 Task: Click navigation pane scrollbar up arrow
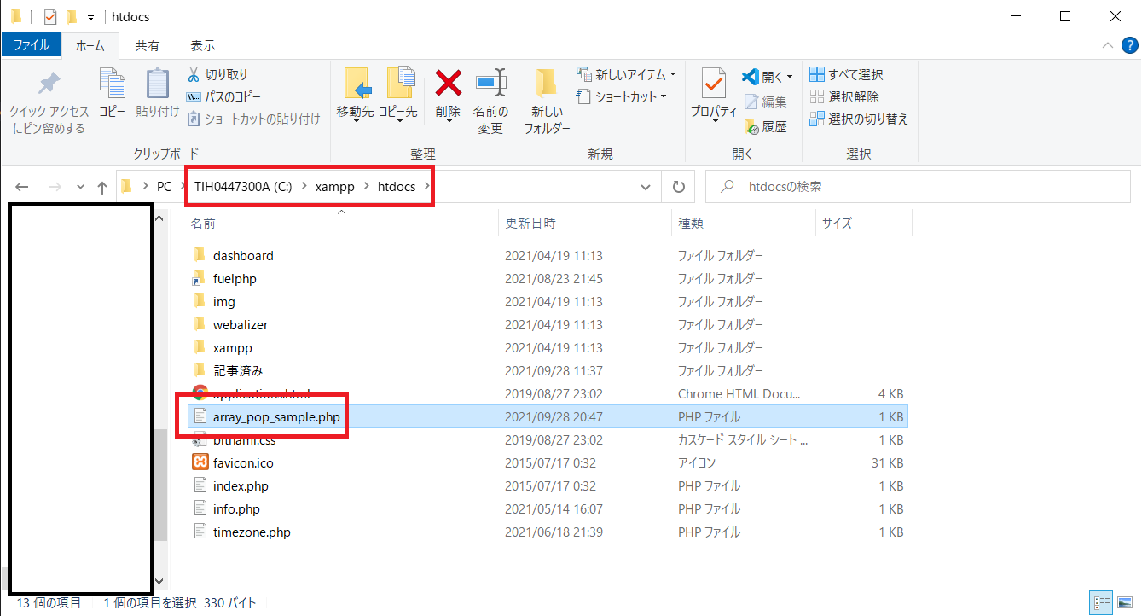pos(160,218)
